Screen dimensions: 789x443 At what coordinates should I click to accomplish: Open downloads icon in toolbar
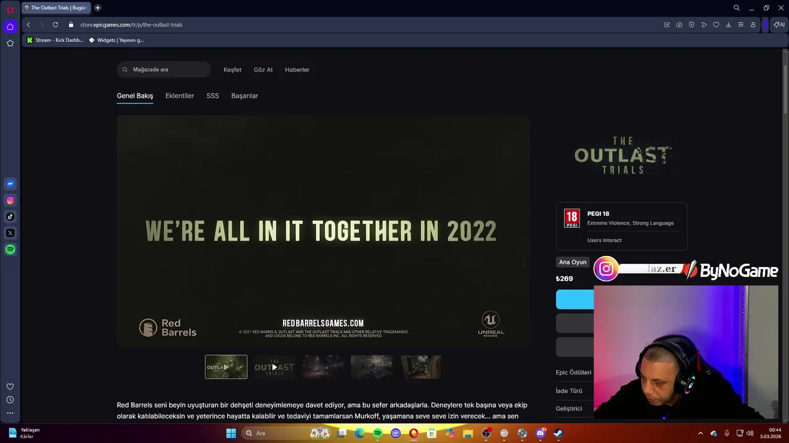point(729,25)
